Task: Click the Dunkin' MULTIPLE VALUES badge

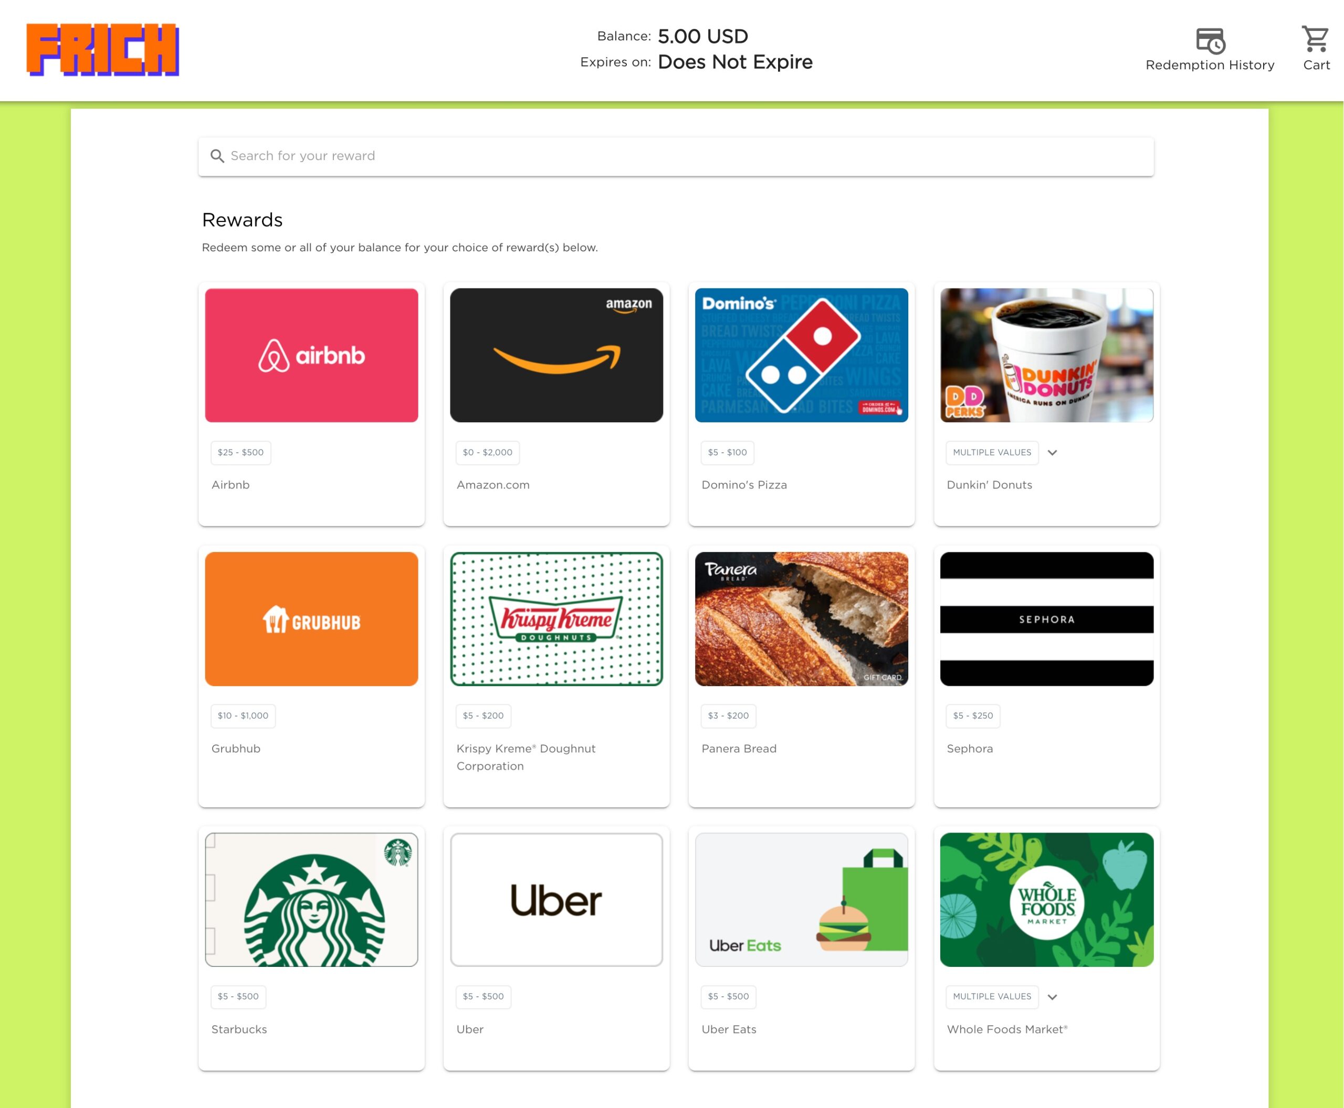Action: pyautogui.click(x=992, y=453)
